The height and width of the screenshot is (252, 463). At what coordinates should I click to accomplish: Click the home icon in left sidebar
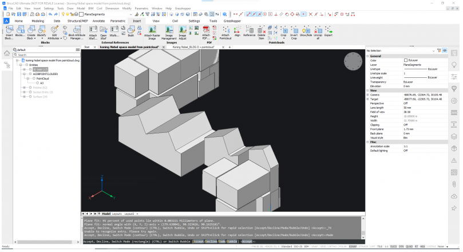point(7,53)
